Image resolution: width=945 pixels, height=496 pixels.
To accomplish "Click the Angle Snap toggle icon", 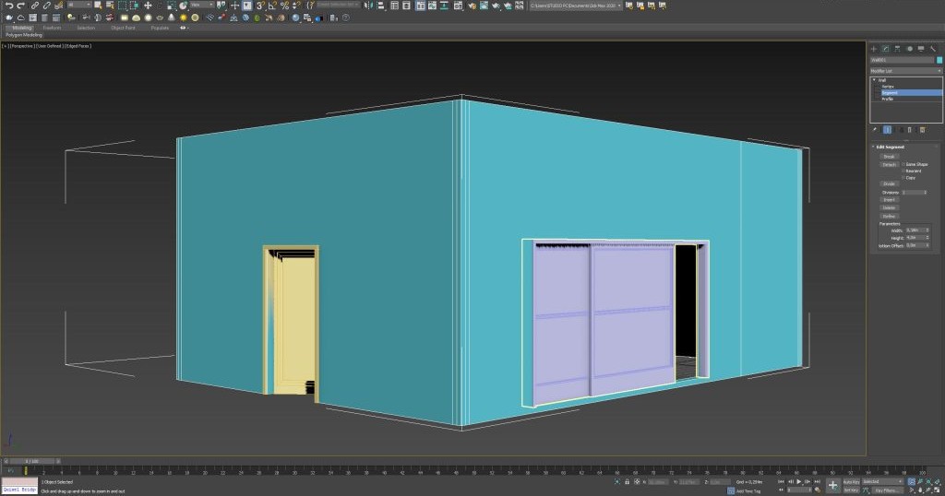I will (x=272, y=6).
